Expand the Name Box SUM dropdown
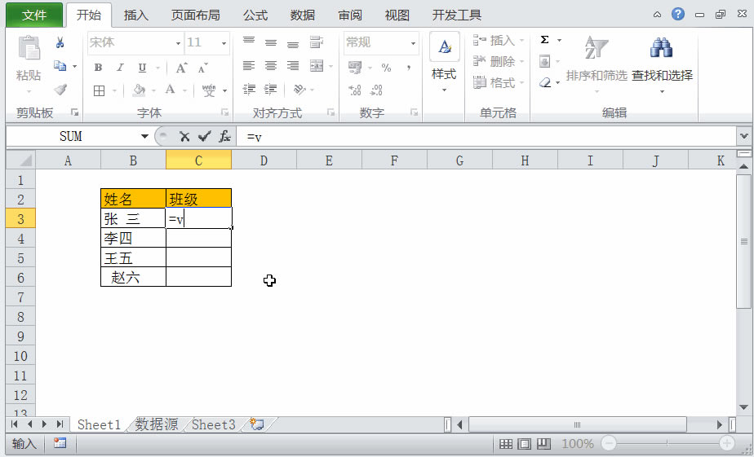The image size is (754, 457). [x=144, y=137]
